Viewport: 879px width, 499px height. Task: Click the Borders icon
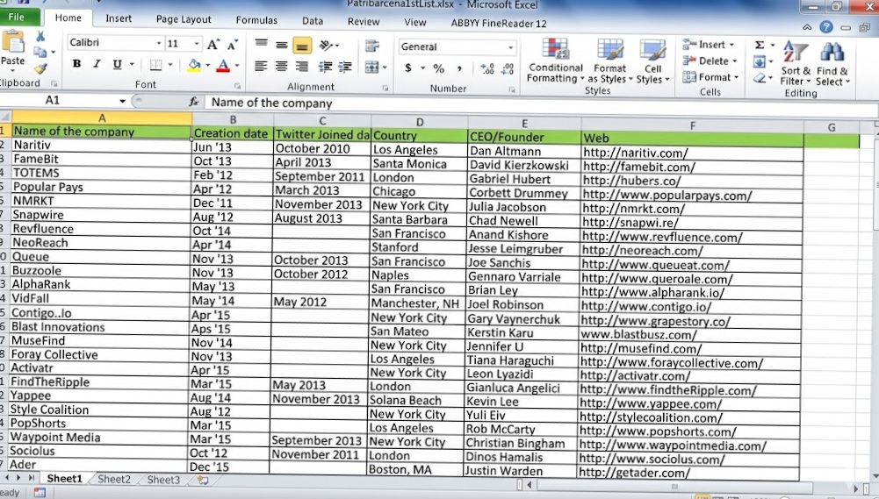click(155, 65)
